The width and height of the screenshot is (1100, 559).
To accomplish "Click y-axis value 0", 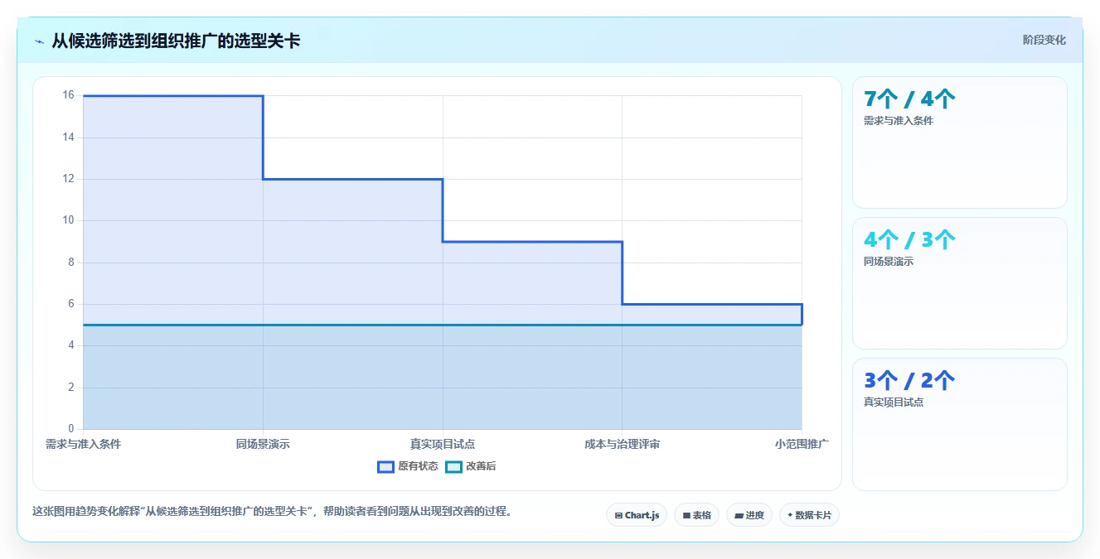I will tap(70, 429).
